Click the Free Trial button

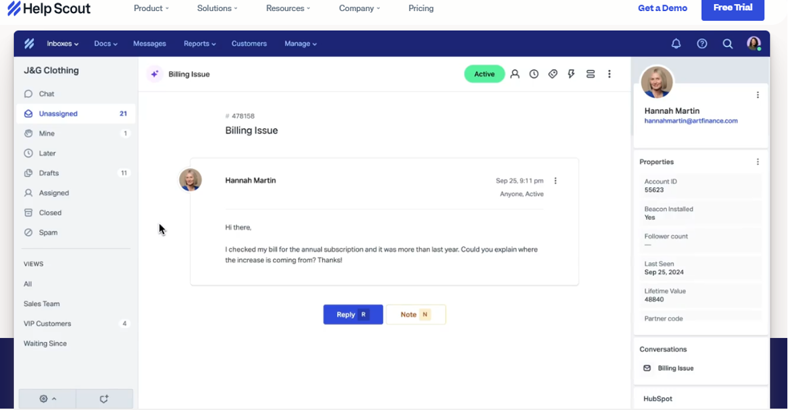tap(733, 9)
